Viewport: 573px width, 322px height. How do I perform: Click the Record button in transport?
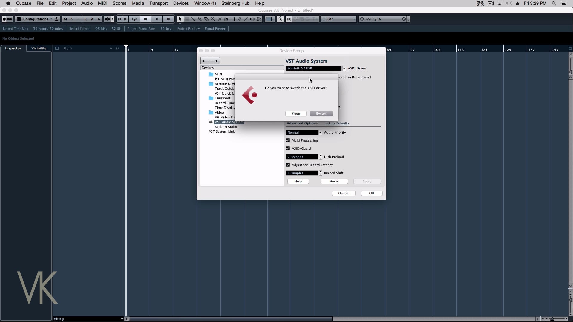[x=168, y=19]
